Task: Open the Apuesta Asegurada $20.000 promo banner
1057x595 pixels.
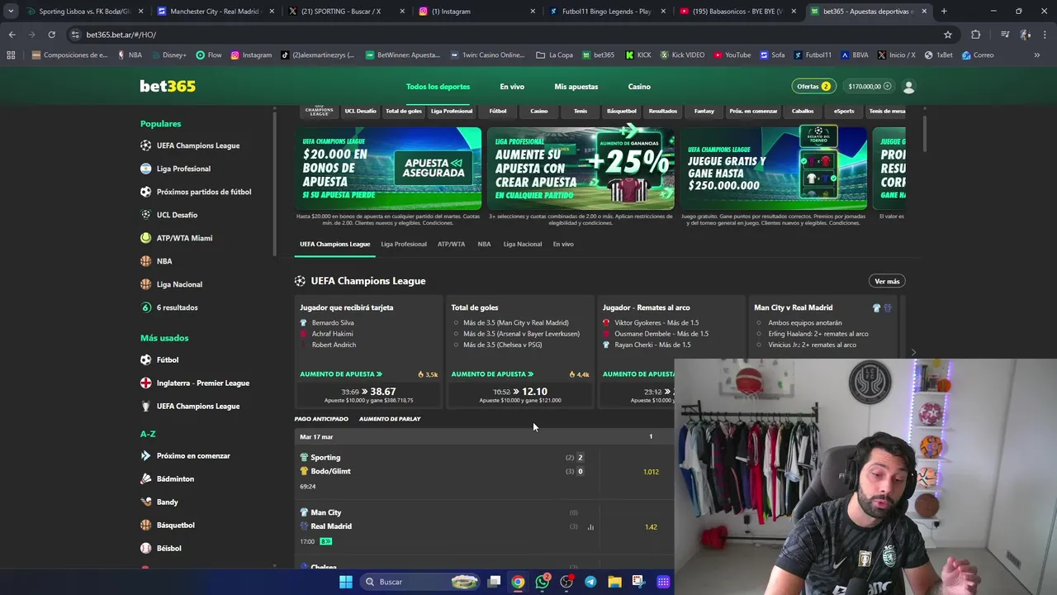Action: [x=388, y=169]
